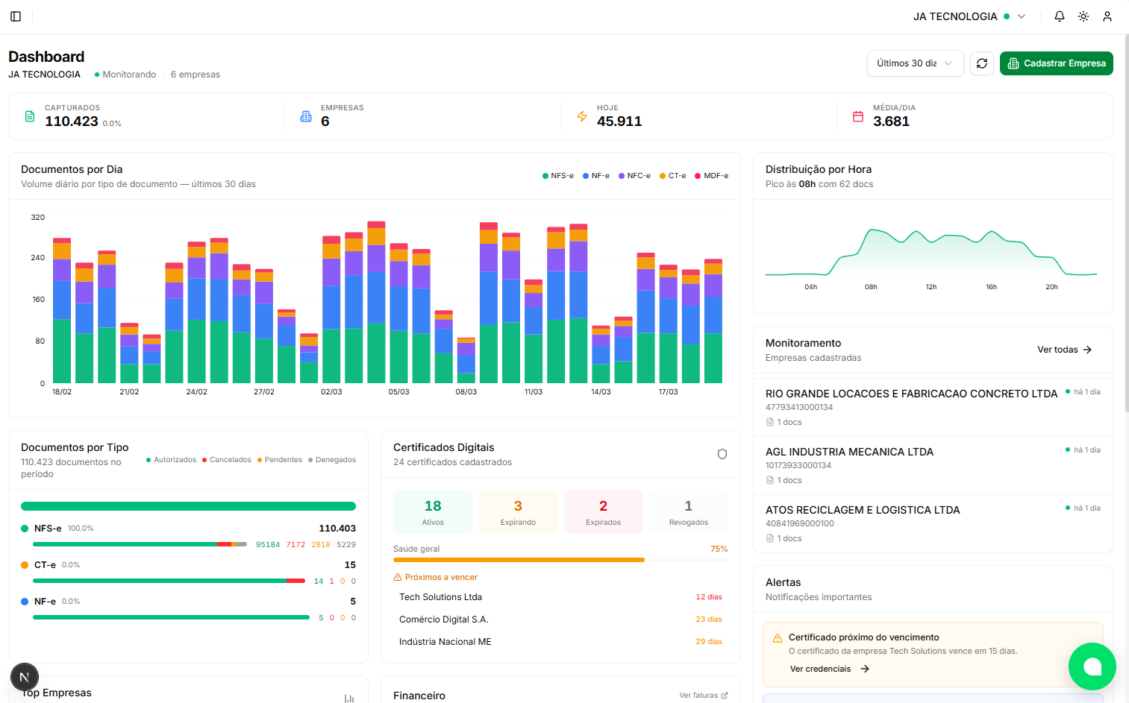The height and width of the screenshot is (703, 1129).
Task: Toggle Denegados legend item
Action: pyautogui.click(x=332, y=460)
